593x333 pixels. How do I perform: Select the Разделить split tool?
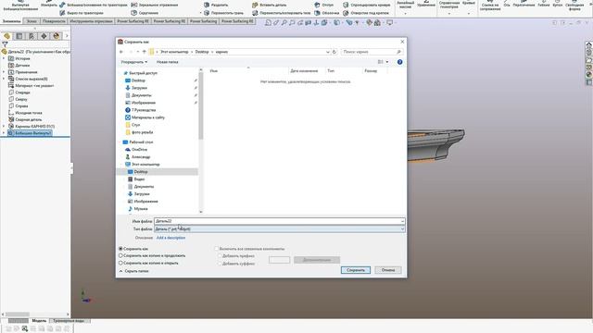pos(216,5)
